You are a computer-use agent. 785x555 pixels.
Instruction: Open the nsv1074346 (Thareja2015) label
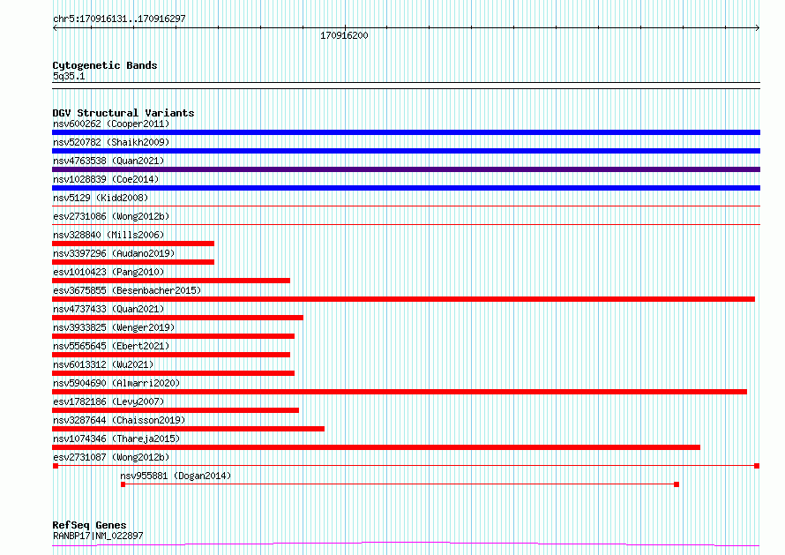pos(116,439)
